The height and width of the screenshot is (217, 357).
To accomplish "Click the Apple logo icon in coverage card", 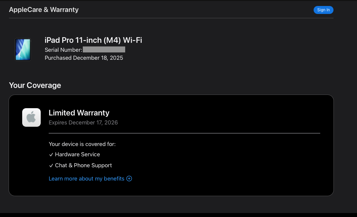I will 31,117.
